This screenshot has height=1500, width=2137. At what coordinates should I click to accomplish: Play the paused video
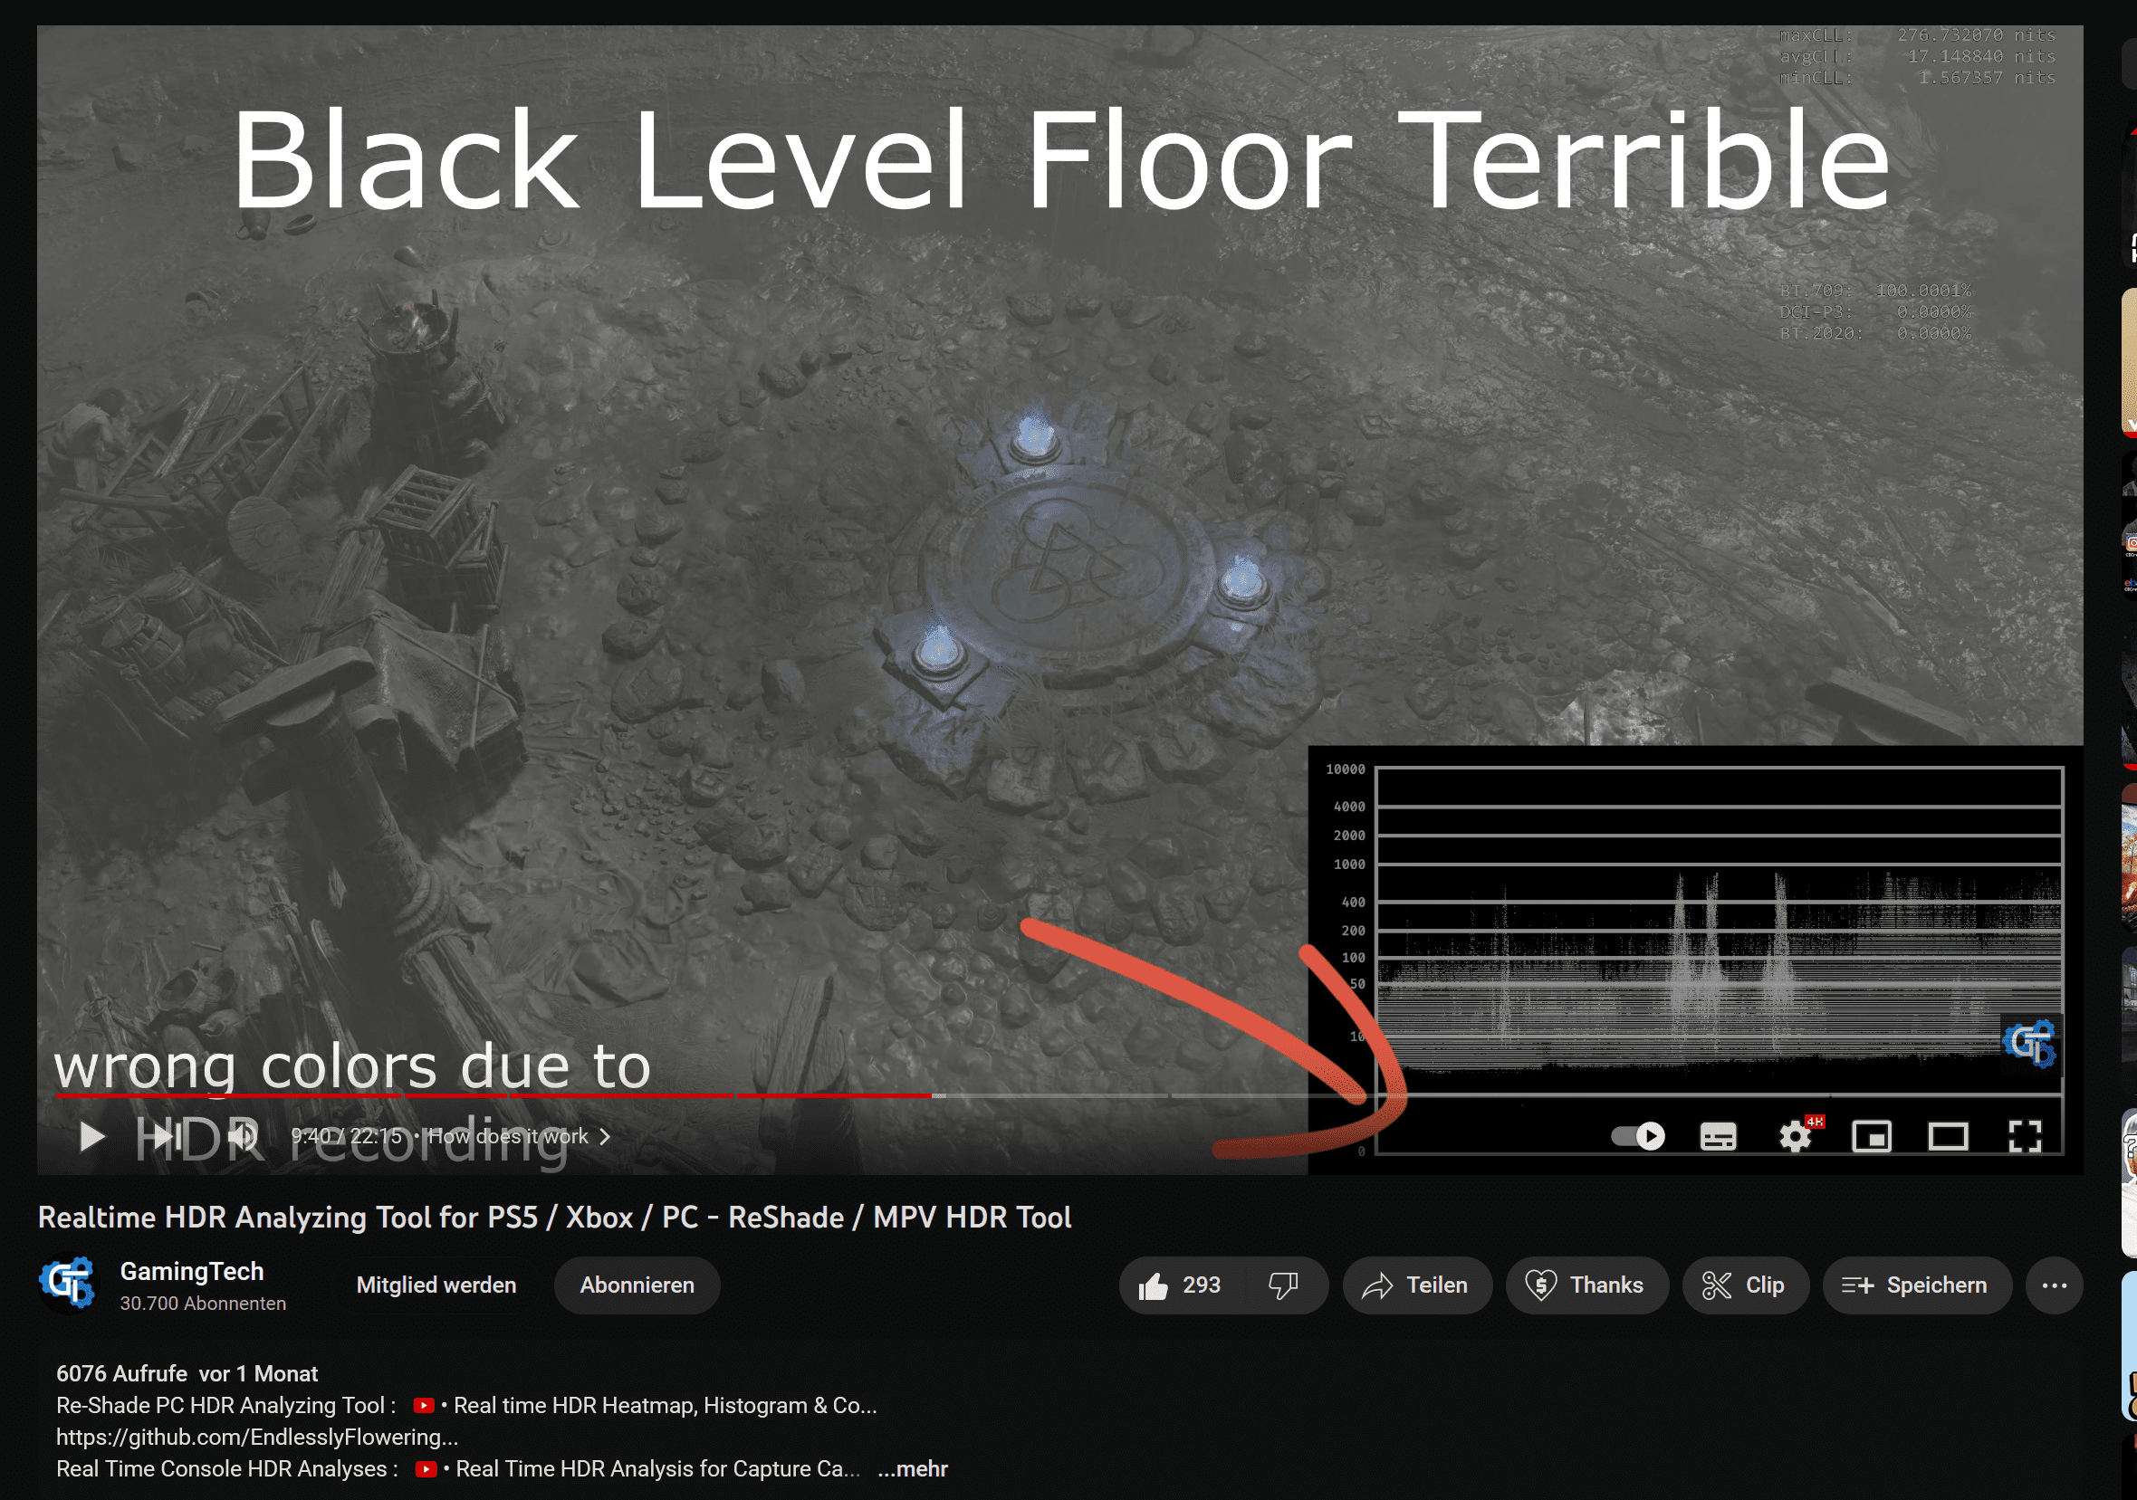(91, 1136)
